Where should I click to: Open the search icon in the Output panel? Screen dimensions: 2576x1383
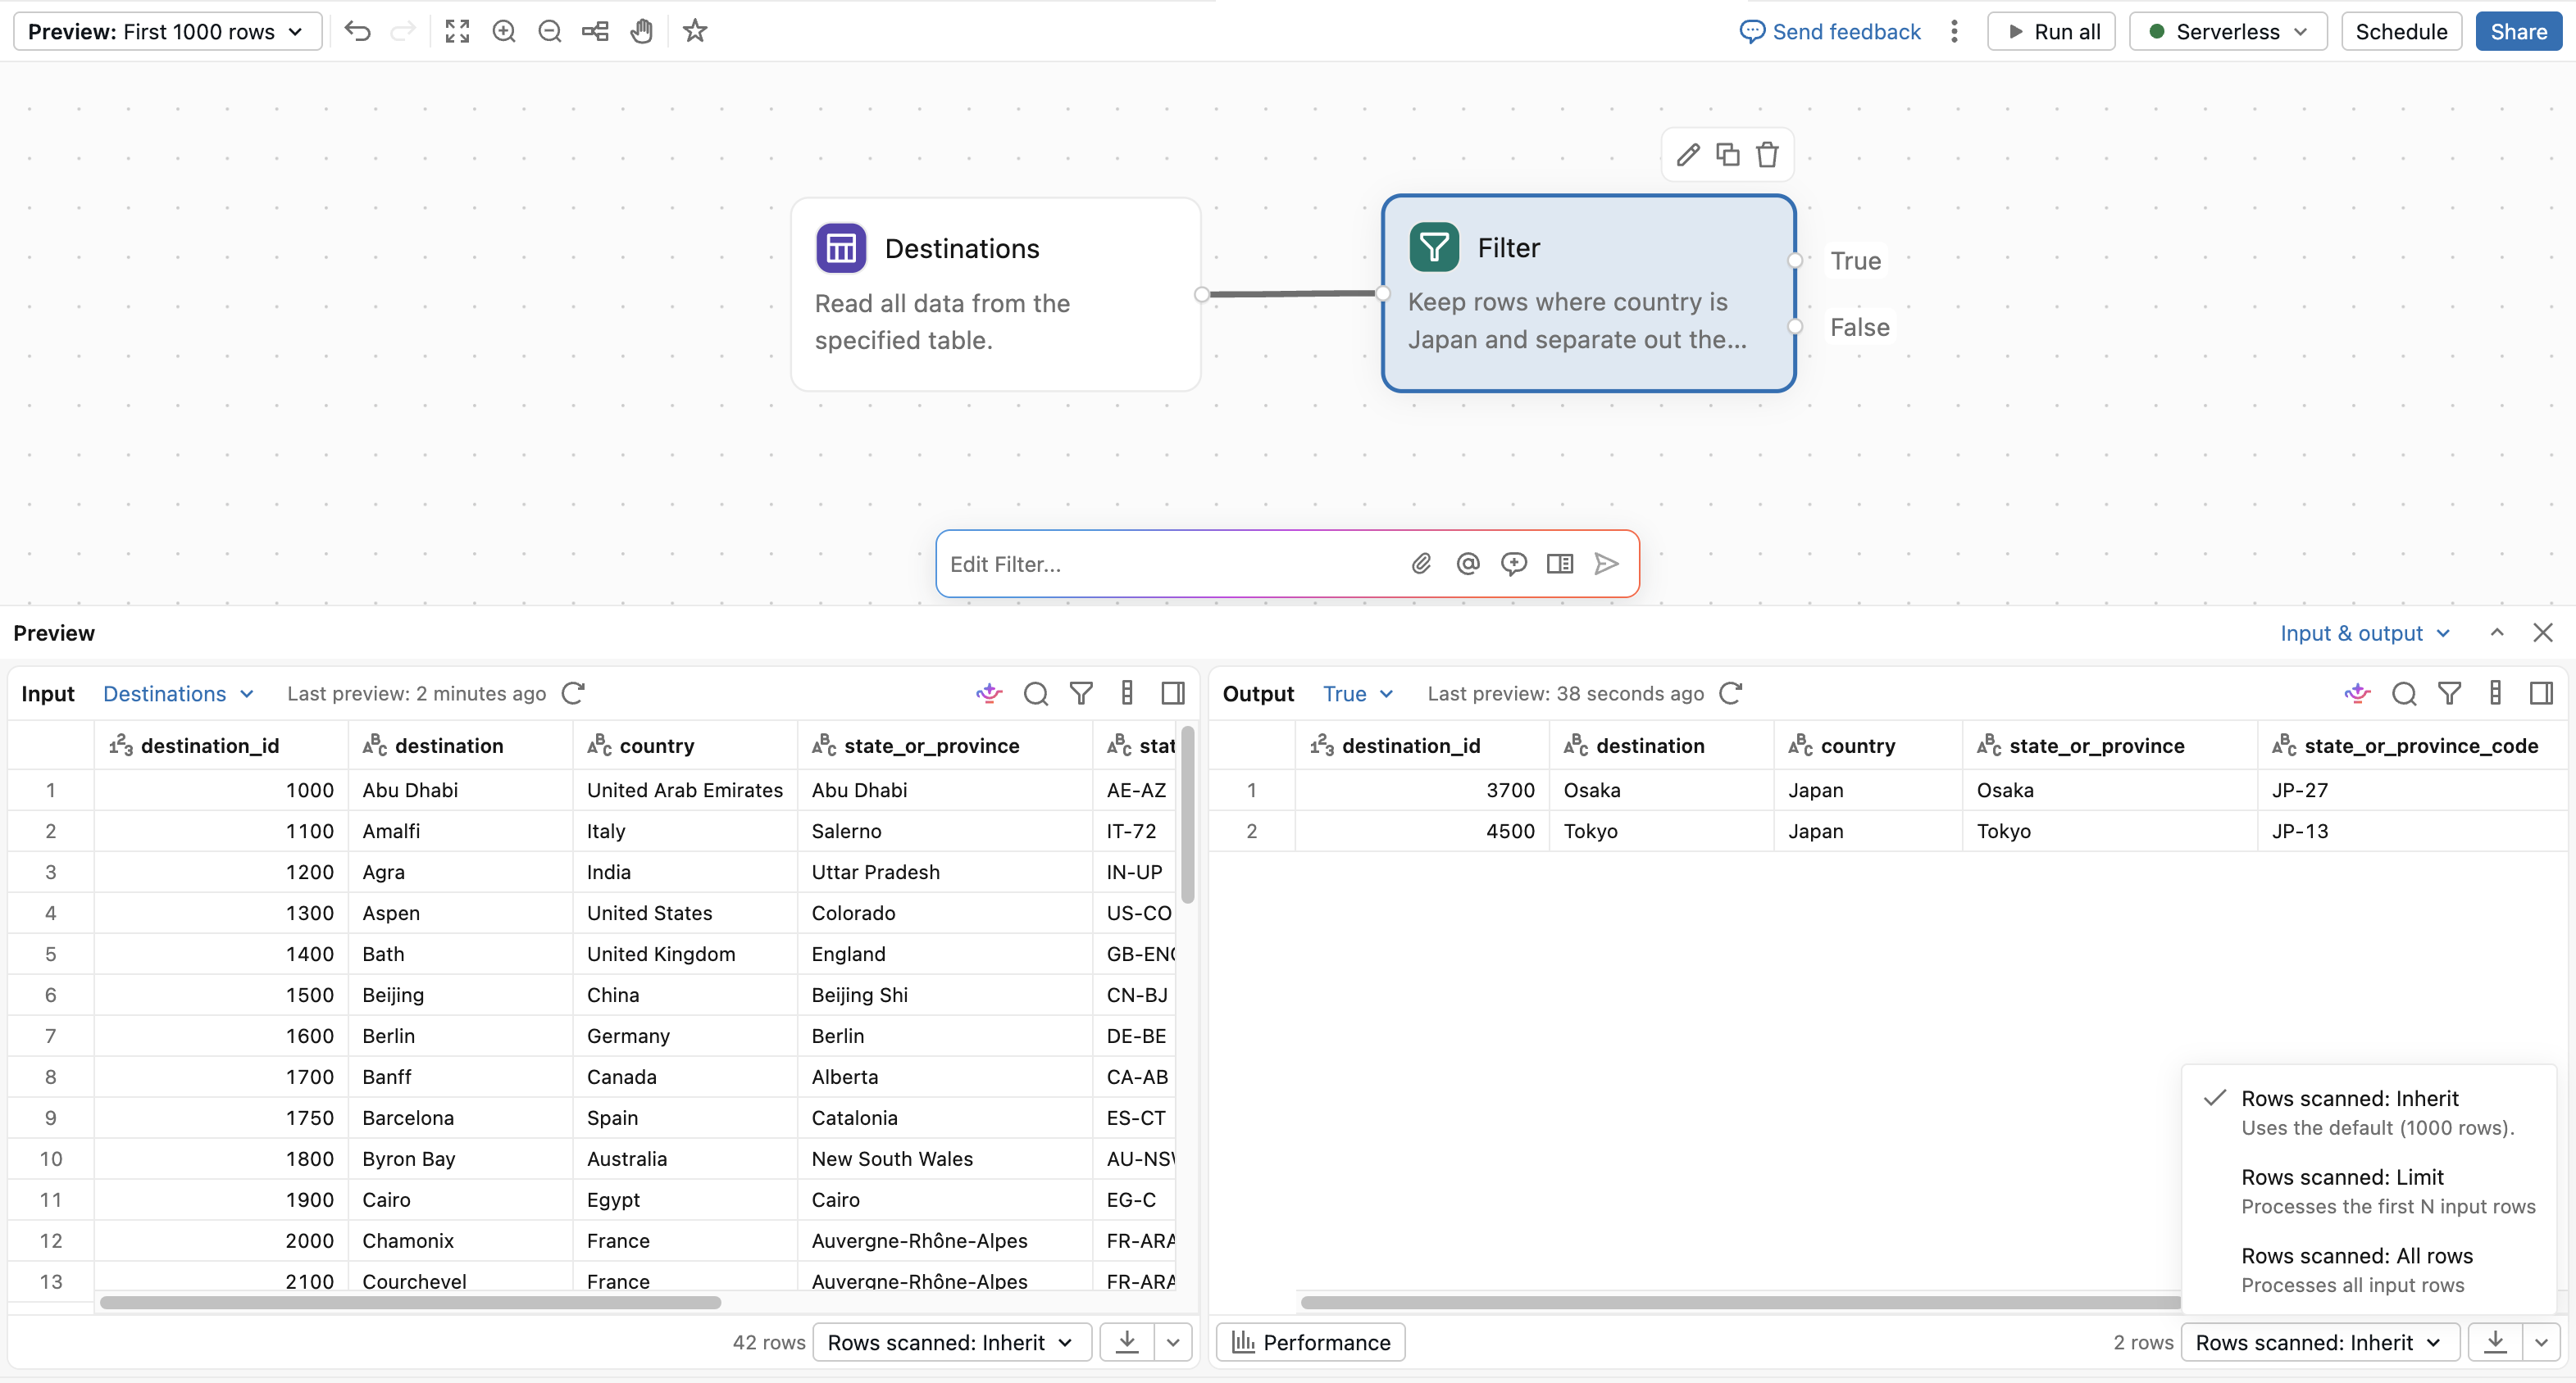2404,693
